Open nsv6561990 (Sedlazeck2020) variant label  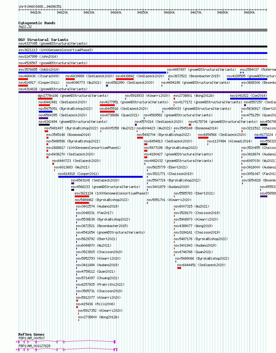tap(130, 83)
